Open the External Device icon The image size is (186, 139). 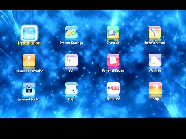click(113, 60)
